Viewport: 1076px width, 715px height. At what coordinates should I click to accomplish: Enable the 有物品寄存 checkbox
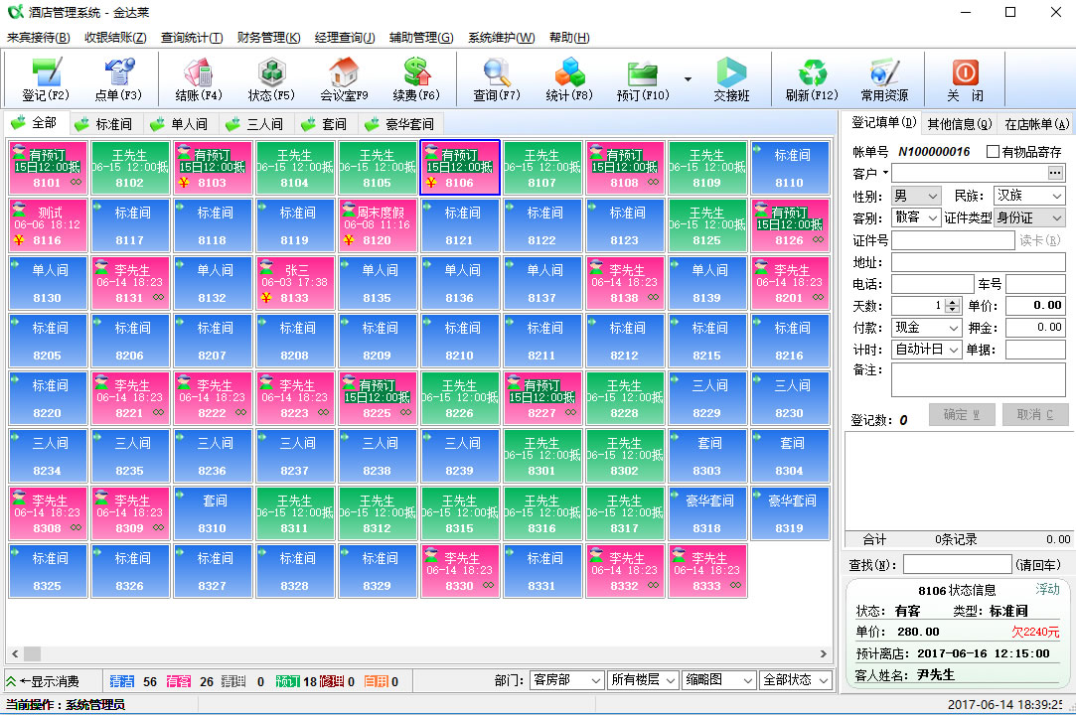point(993,152)
